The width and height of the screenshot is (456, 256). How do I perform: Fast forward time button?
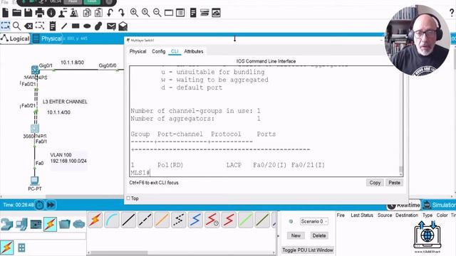click(x=51, y=205)
